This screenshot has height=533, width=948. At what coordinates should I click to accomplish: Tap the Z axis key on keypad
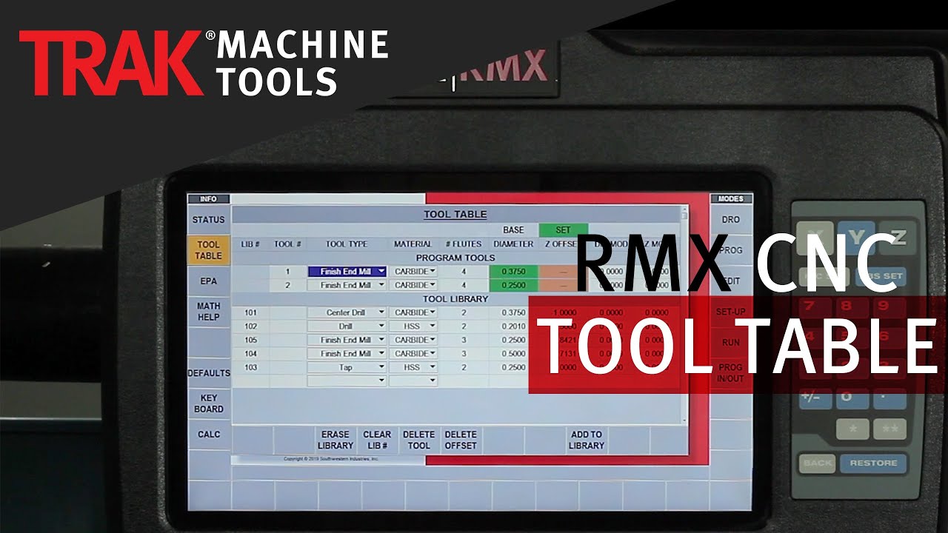[x=898, y=238]
